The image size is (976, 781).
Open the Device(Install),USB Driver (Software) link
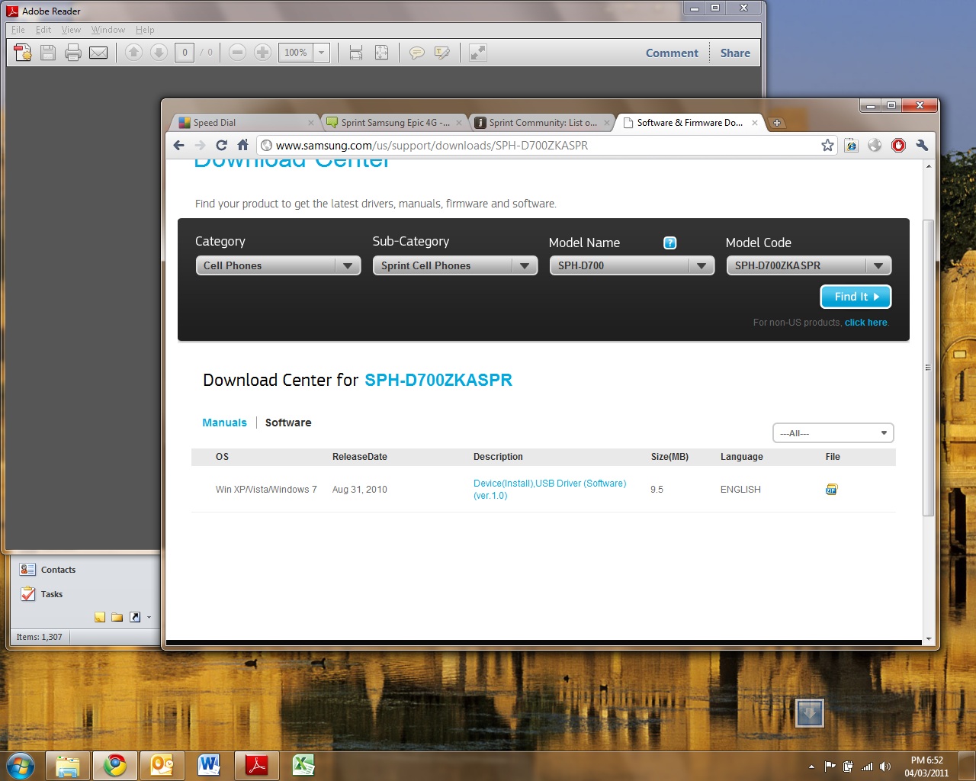(550, 490)
